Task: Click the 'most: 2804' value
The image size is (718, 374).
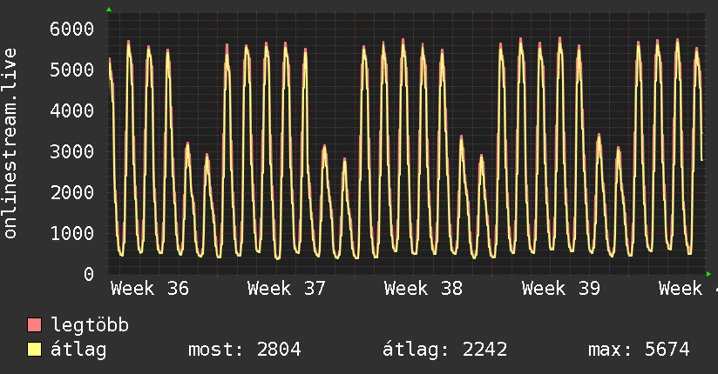Action: (x=245, y=350)
